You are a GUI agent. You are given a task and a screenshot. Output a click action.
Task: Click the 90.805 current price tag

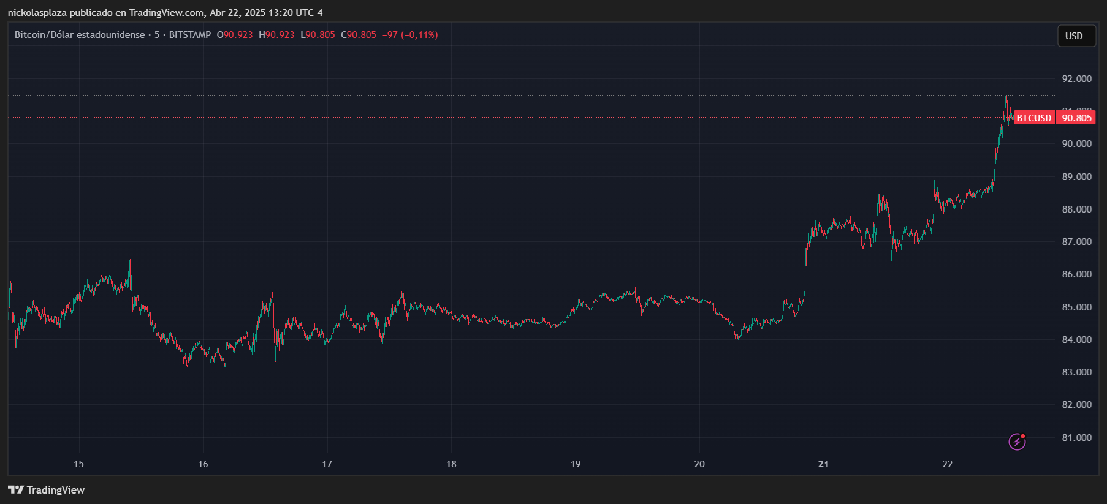pyautogui.click(x=1076, y=118)
